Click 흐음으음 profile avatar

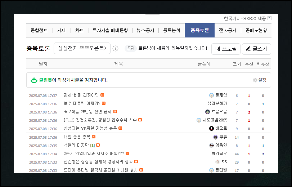[207, 112]
